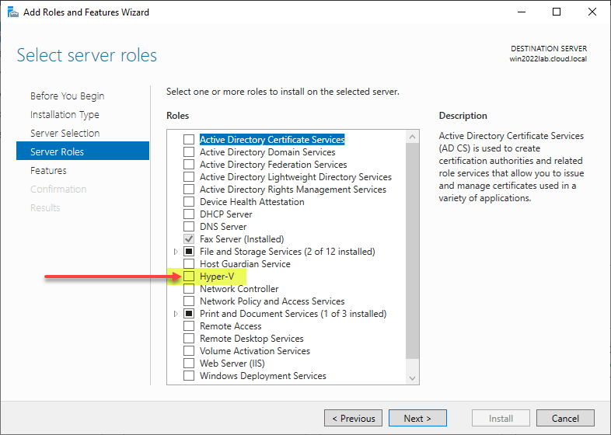
Task: Select the Windows Deployment Services label
Action: tap(263, 376)
